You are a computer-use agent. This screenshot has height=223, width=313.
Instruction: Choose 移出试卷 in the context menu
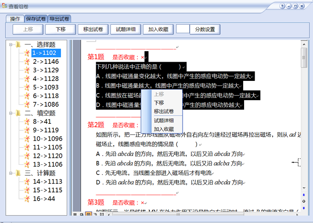(x=164, y=111)
